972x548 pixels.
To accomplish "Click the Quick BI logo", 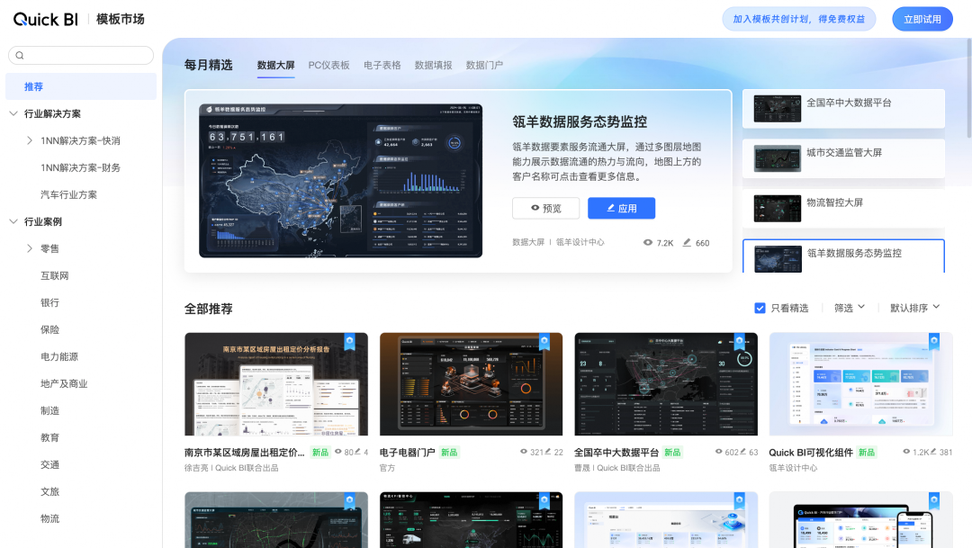I will [x=46, y=19].
